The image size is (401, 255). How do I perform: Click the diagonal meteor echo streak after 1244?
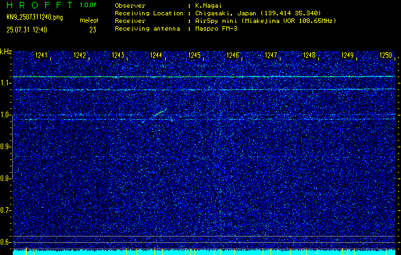click(159, 113)
